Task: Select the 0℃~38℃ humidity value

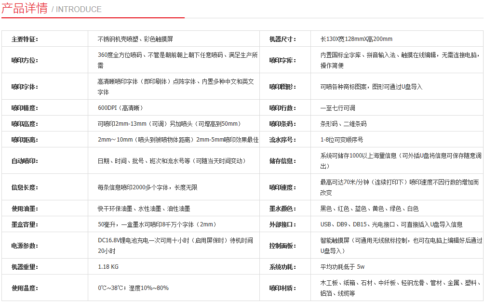Action: (134, 288)
